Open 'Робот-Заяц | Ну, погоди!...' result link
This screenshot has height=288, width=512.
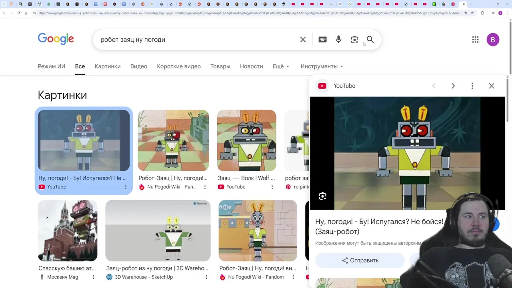[x=173, y=178]
